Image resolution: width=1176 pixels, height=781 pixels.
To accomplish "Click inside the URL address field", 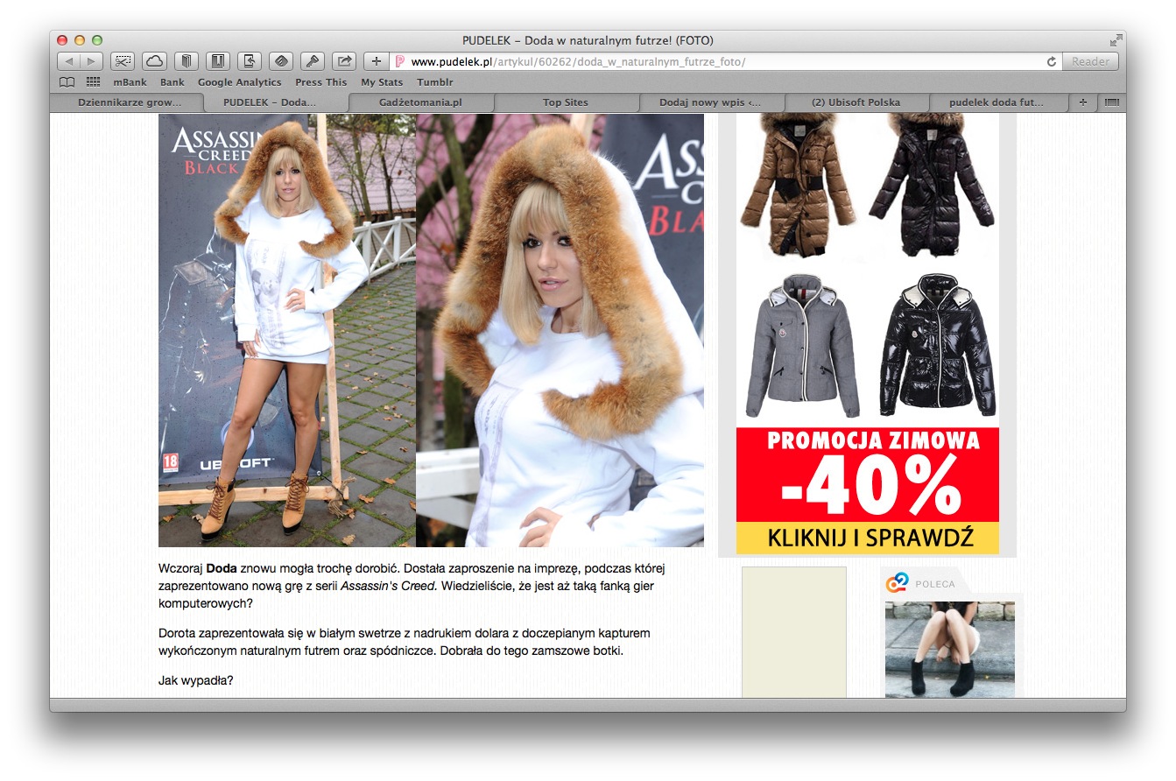I will 718,61.
